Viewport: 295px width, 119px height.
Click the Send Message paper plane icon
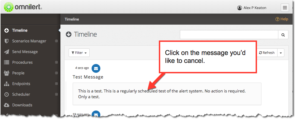pyautogui.click(x=7, y=52)
